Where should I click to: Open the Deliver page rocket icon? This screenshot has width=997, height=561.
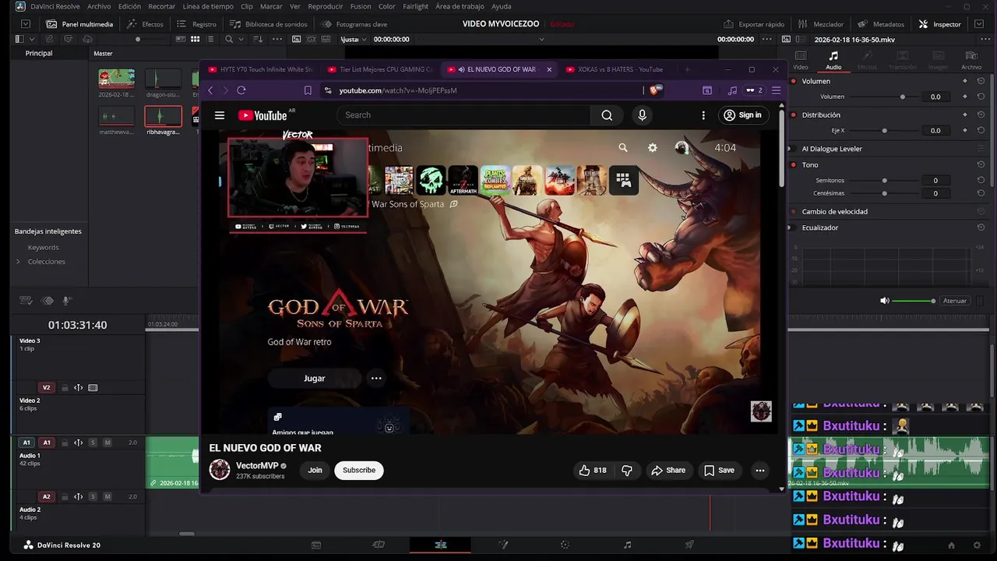[689, 545]
